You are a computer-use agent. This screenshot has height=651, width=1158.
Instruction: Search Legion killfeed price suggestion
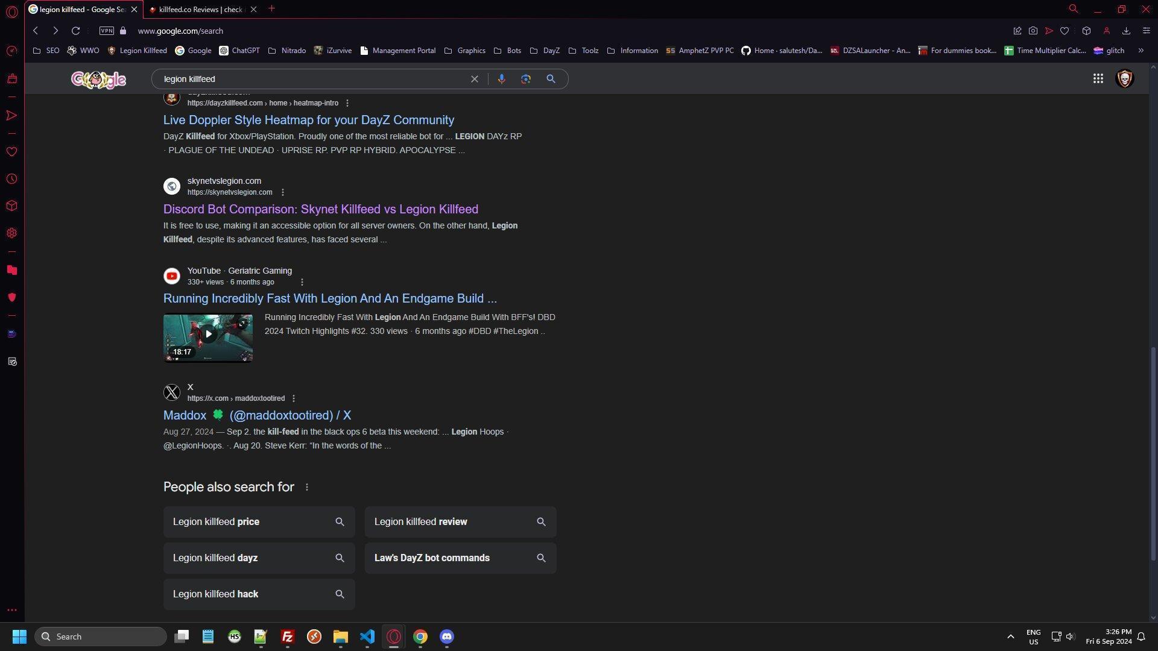pos(259,522)
